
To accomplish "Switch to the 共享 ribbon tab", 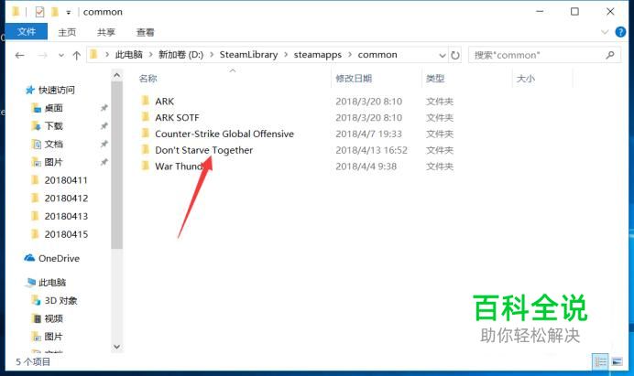I will pos(106,32).
